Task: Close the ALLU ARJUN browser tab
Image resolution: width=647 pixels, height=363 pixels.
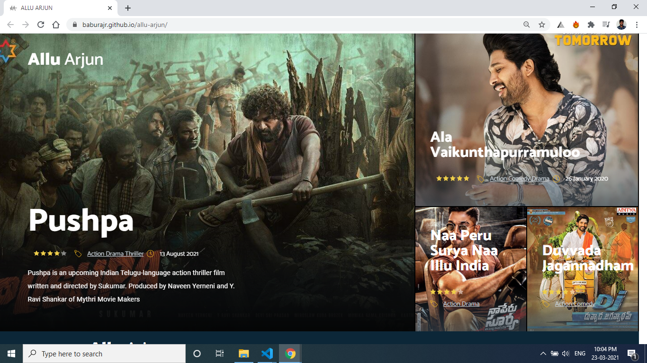Action: click(110, 8)
